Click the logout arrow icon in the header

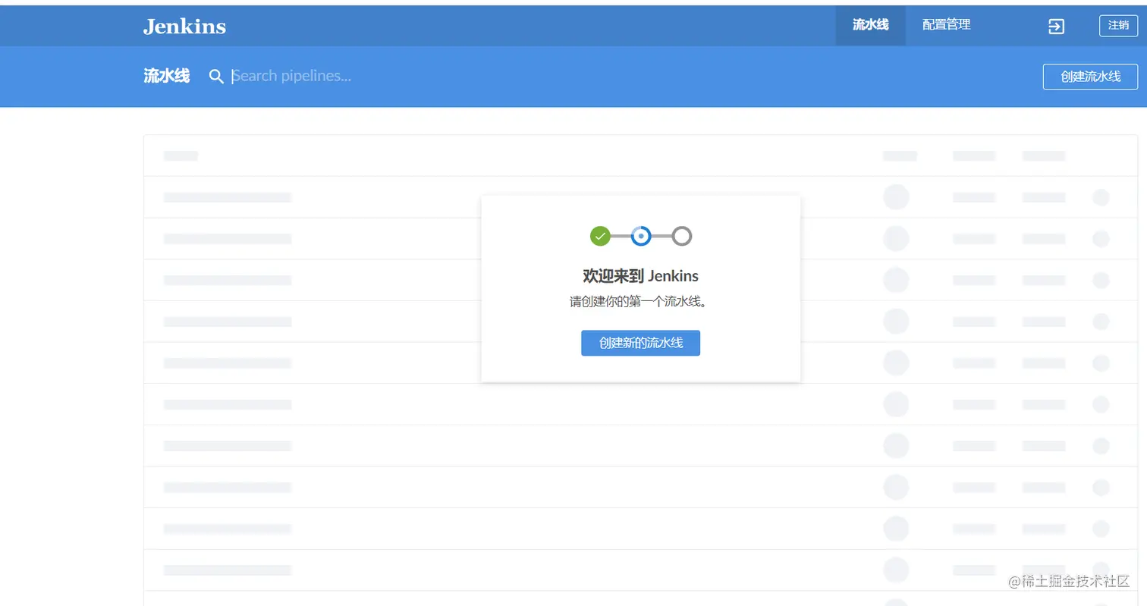1056,27
